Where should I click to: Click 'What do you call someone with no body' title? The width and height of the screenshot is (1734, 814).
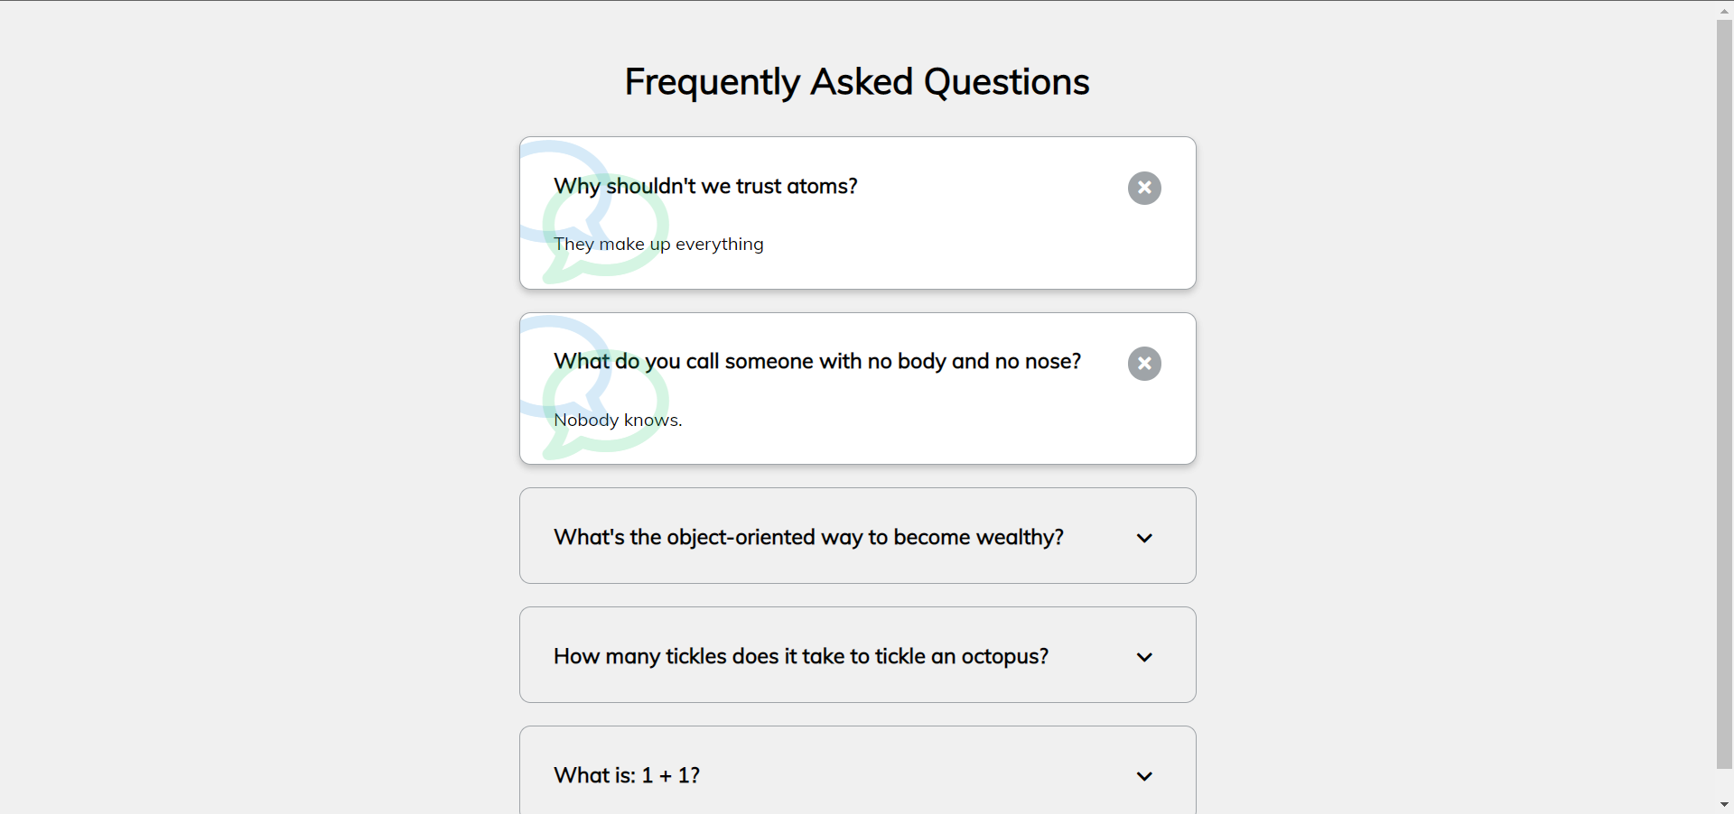[817, 361]
